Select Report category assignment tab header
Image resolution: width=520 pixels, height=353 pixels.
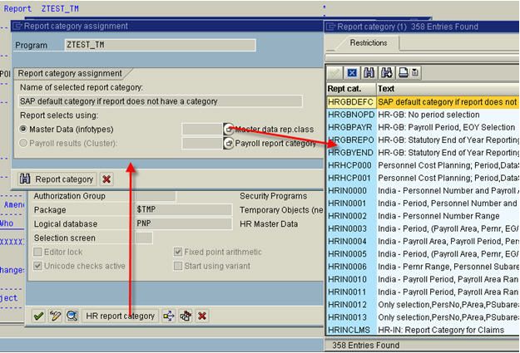coord(70,74)
